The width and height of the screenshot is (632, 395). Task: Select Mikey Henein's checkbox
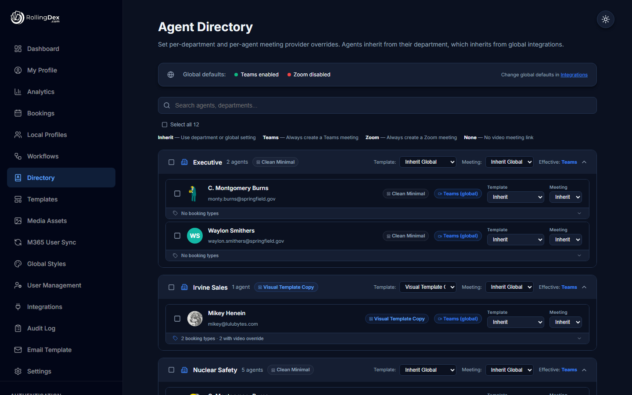click(x=177, y=319)
